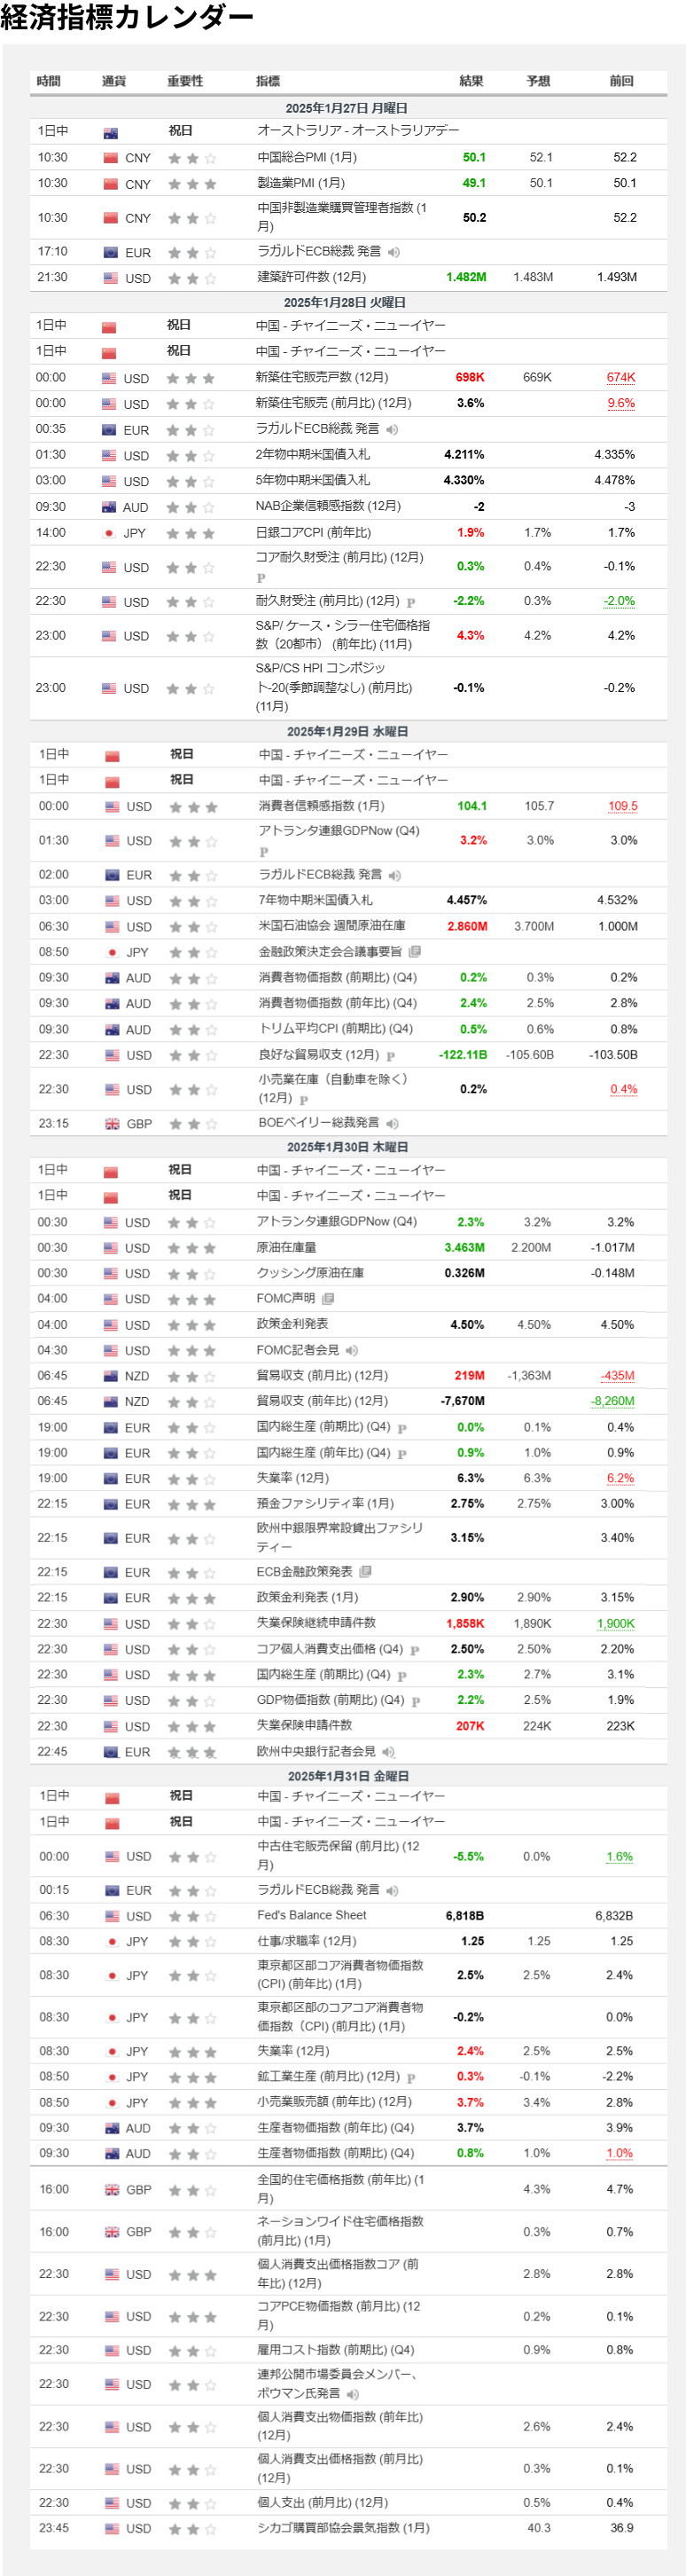Open 失業保険継続申請件数 event
Viewport: 686px width, 2576px height.
point(316,1623)
